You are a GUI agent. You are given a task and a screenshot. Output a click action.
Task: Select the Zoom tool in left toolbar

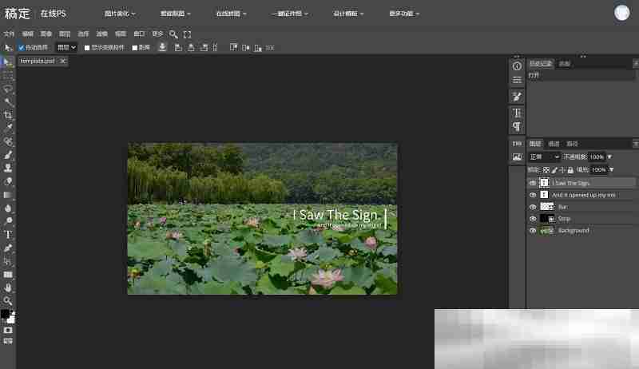coord(7,300)
